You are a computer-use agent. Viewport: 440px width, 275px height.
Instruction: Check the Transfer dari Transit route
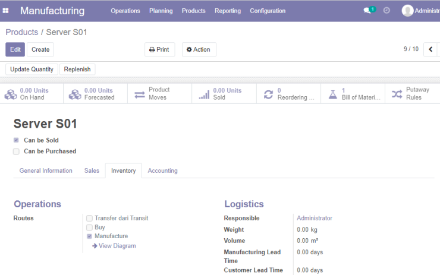(89, 218)
